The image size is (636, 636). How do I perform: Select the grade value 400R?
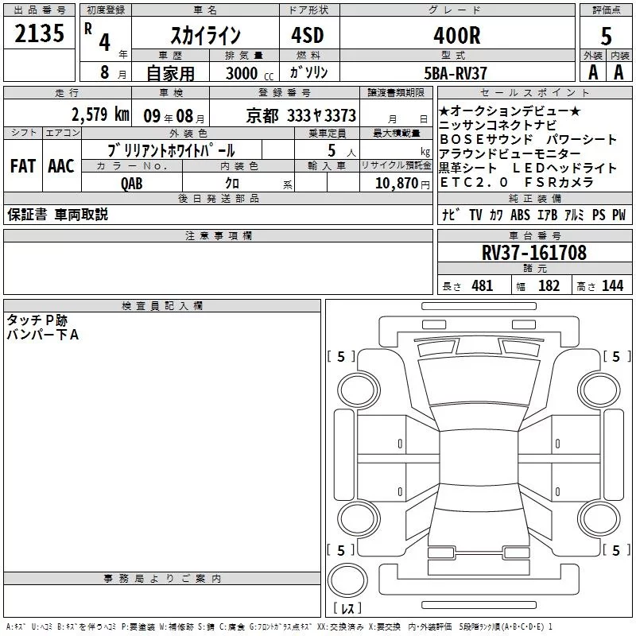pyautogui.click(x=456, y=36)
